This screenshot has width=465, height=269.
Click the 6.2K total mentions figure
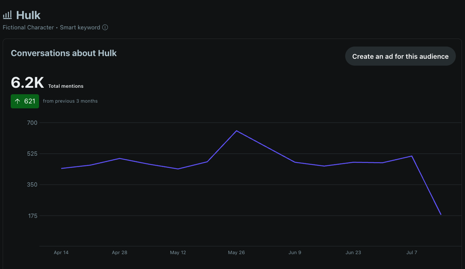(28, 82)
